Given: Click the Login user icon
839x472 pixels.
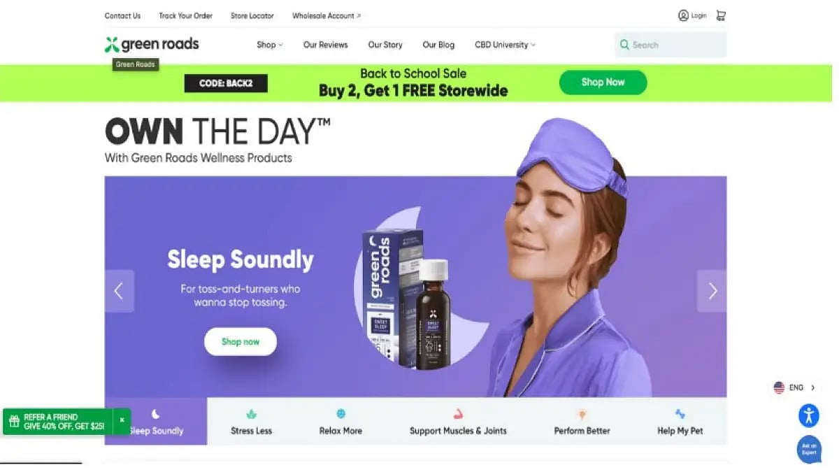Looking at the screenshot, I should click(683, 15).
